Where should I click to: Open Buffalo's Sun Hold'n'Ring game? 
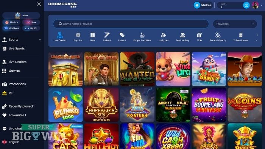click(x=101, y=105)
